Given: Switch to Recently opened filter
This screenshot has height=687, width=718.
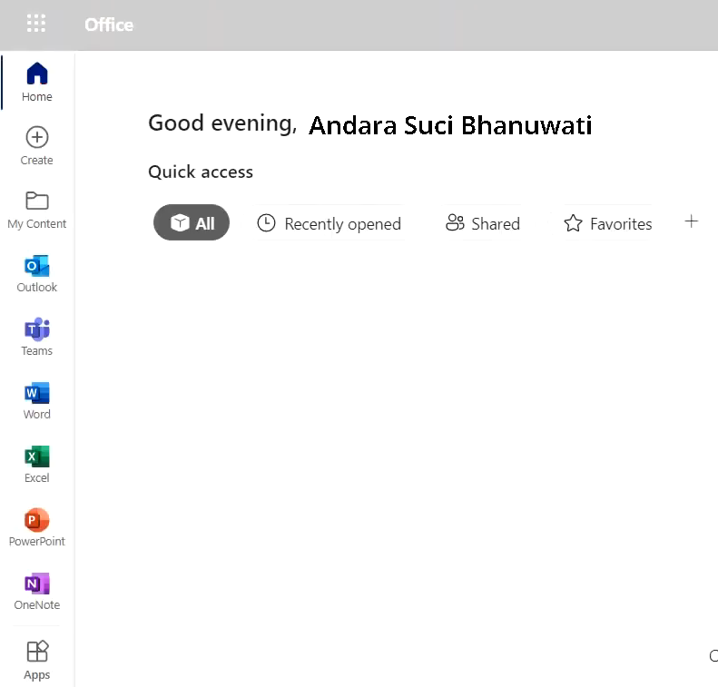Looking at the screenshot, I should [x=329, y=223].
